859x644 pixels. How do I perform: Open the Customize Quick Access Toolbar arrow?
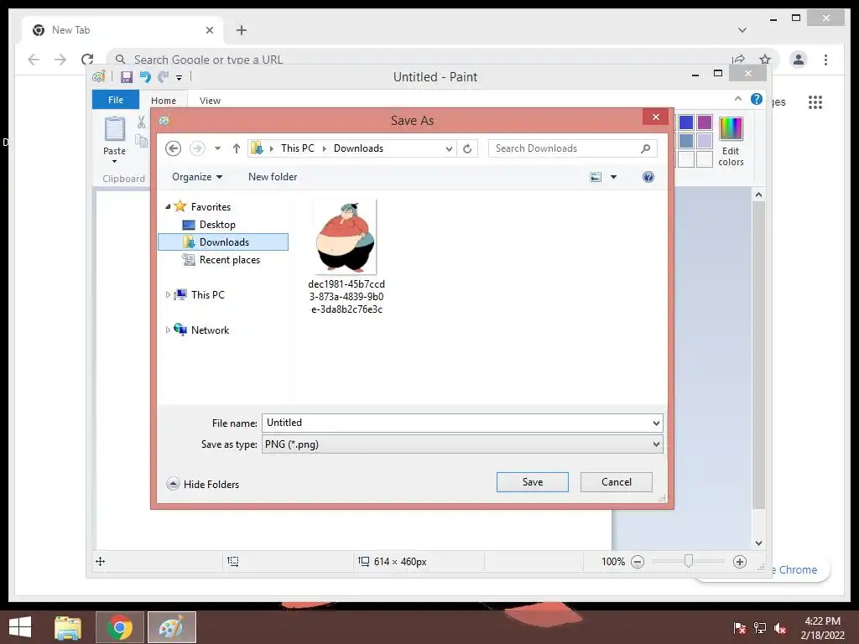[x=180, y=78]
